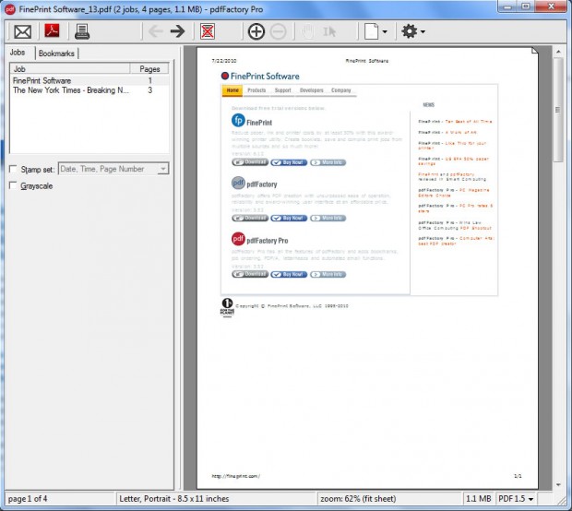Open the settings gear icon

click(x=410, y=31)
